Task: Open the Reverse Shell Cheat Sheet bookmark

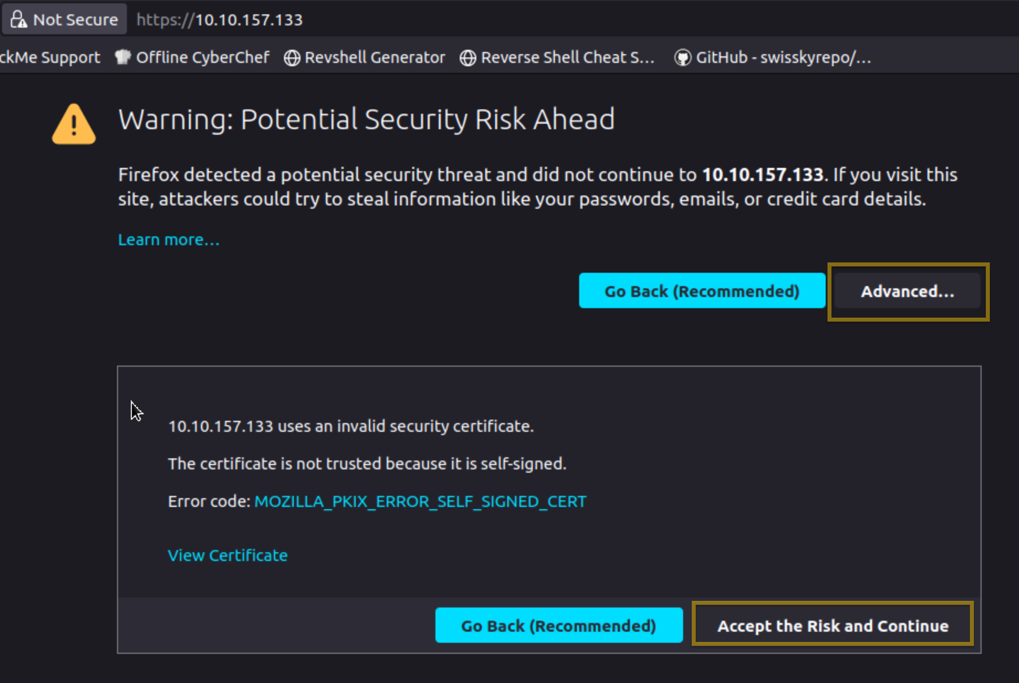Action: (x=567, y=57)
